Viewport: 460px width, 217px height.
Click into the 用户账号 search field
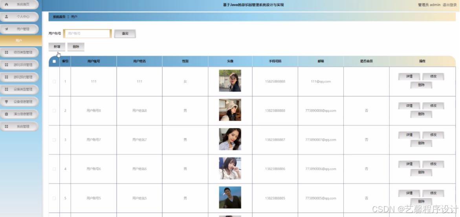[88, 34]
